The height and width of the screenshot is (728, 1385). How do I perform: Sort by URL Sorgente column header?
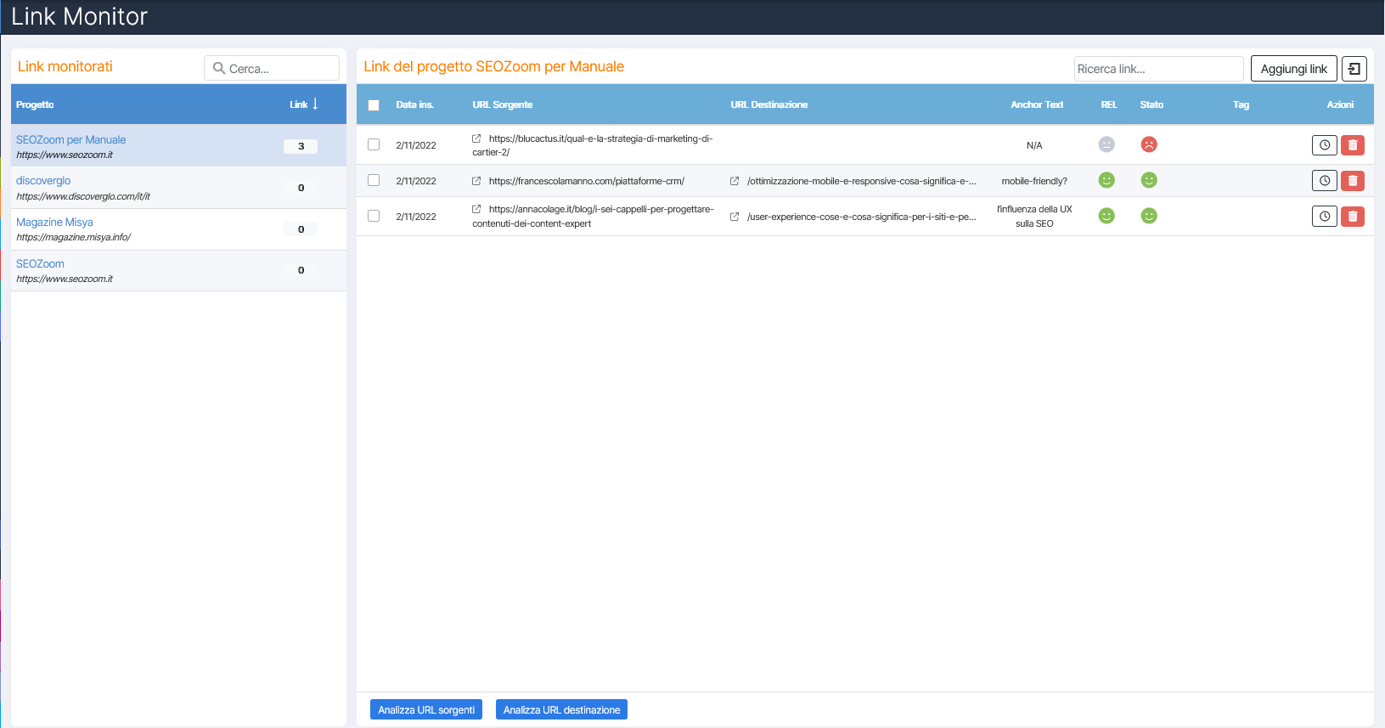[503, 104]
